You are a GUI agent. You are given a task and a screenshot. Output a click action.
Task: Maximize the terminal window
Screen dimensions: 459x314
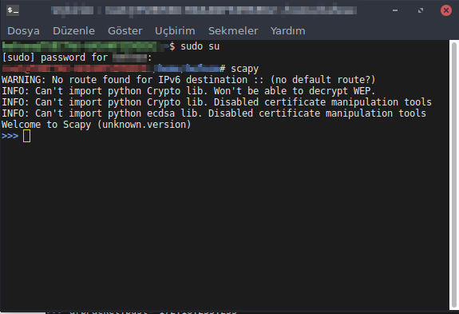(421, 10)
